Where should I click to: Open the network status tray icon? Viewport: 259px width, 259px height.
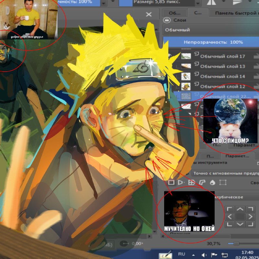[225, 255]
